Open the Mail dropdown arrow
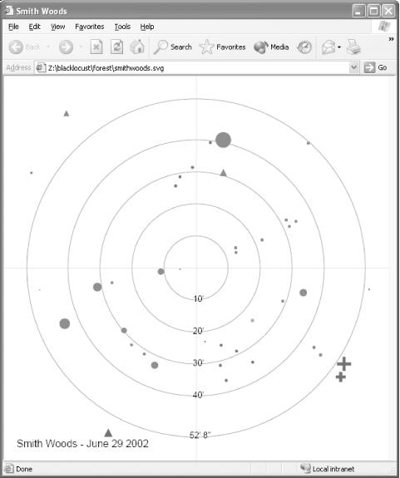 (x=339, y=47)
